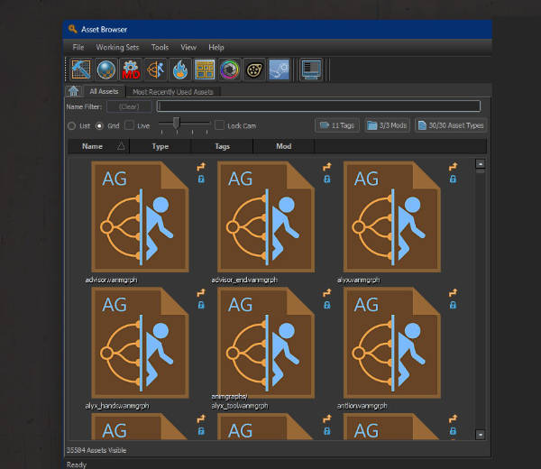This screenshot has height=469, width=541.
Task: Click the scrollbar down arrow
Action: (x=481, y=435)
